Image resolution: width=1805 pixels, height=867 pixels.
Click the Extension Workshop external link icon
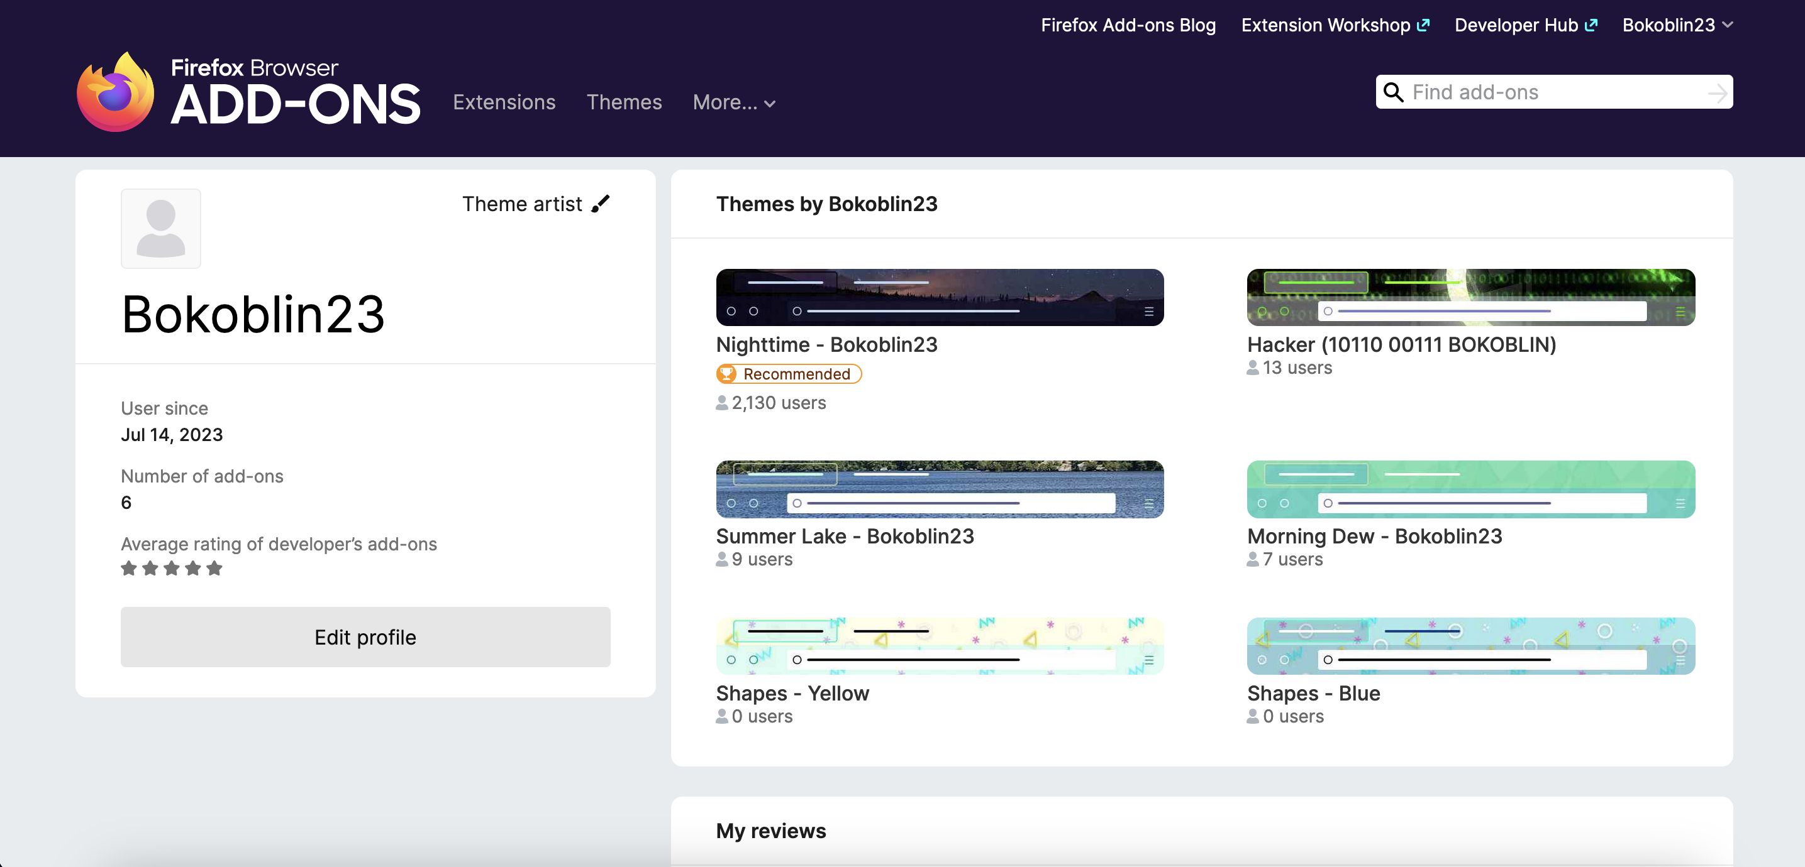click(x=1423, y=25)
